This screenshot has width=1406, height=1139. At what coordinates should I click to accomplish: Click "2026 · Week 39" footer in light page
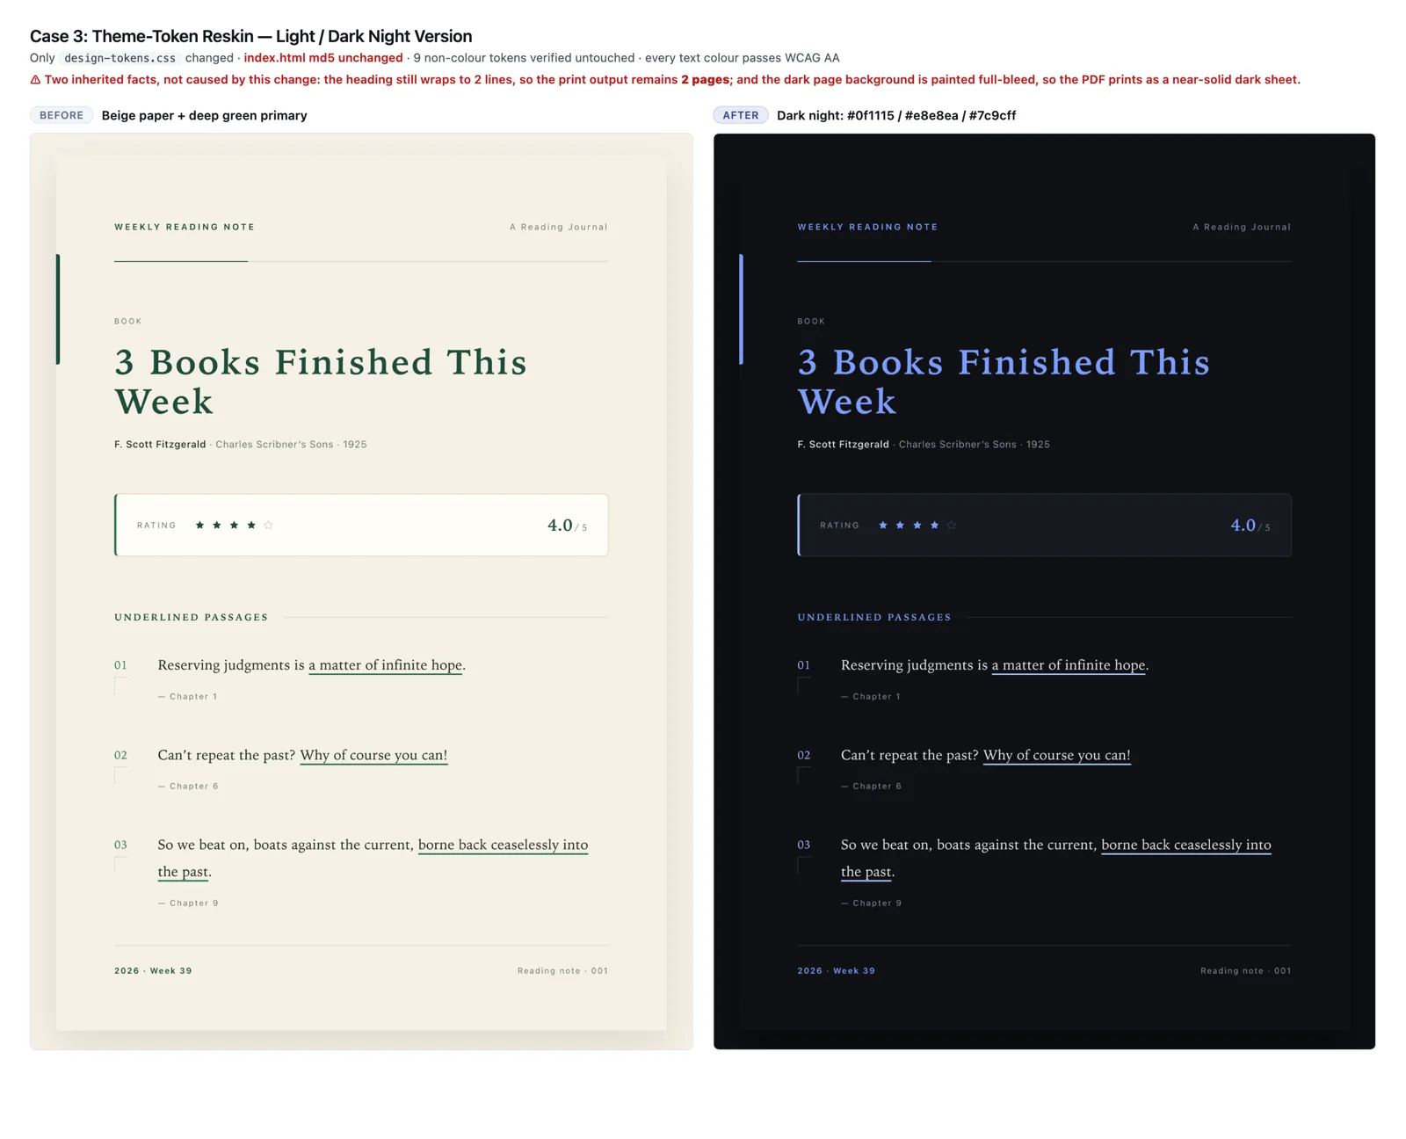pyautogui.click(x=153, y=971)
